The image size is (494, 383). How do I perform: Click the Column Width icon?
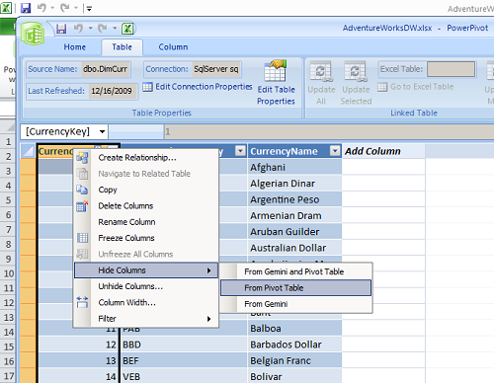pos(82,302)
